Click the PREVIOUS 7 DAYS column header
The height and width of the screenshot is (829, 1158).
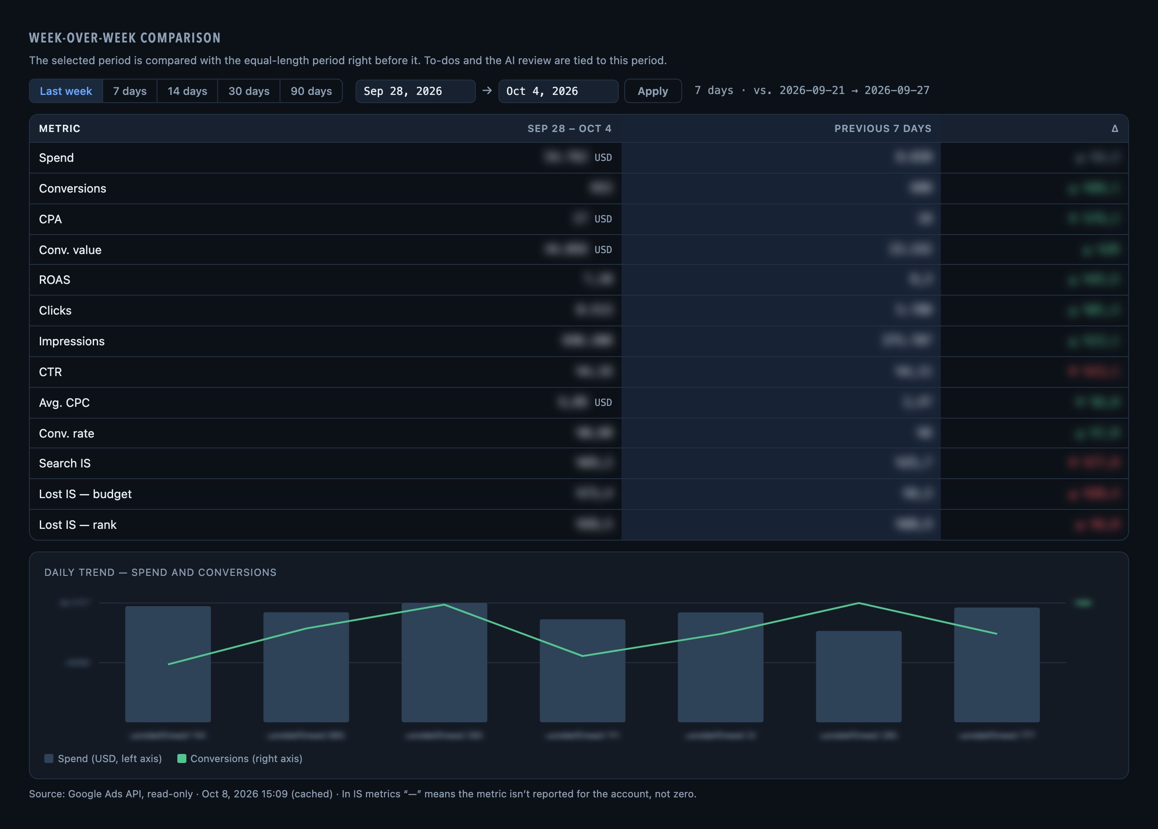point(883,128)
